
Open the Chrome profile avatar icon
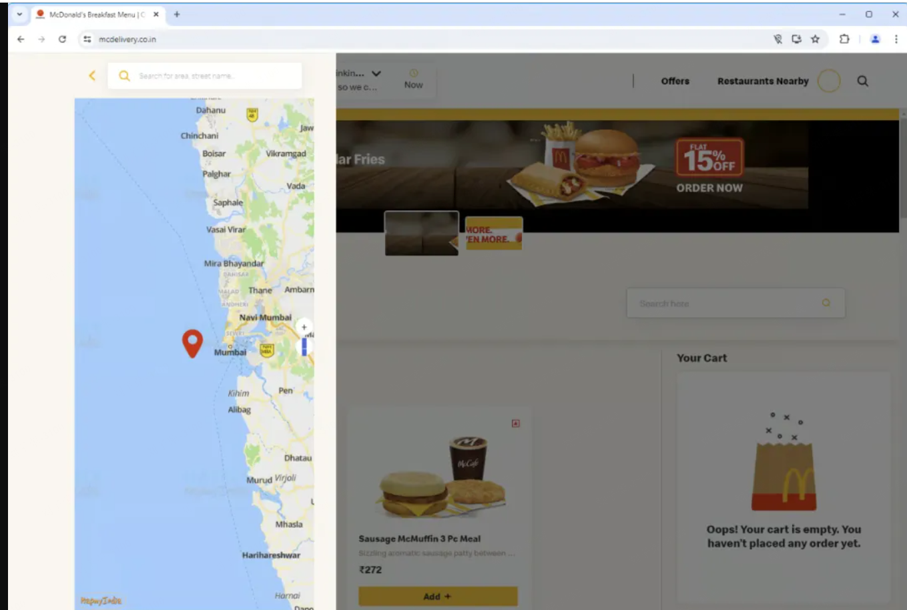click(875, 39)
